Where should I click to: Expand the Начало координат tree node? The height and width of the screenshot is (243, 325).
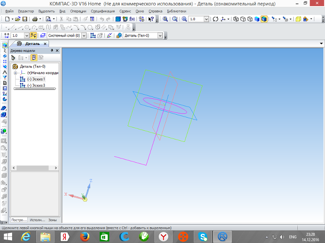pos(15,73)
